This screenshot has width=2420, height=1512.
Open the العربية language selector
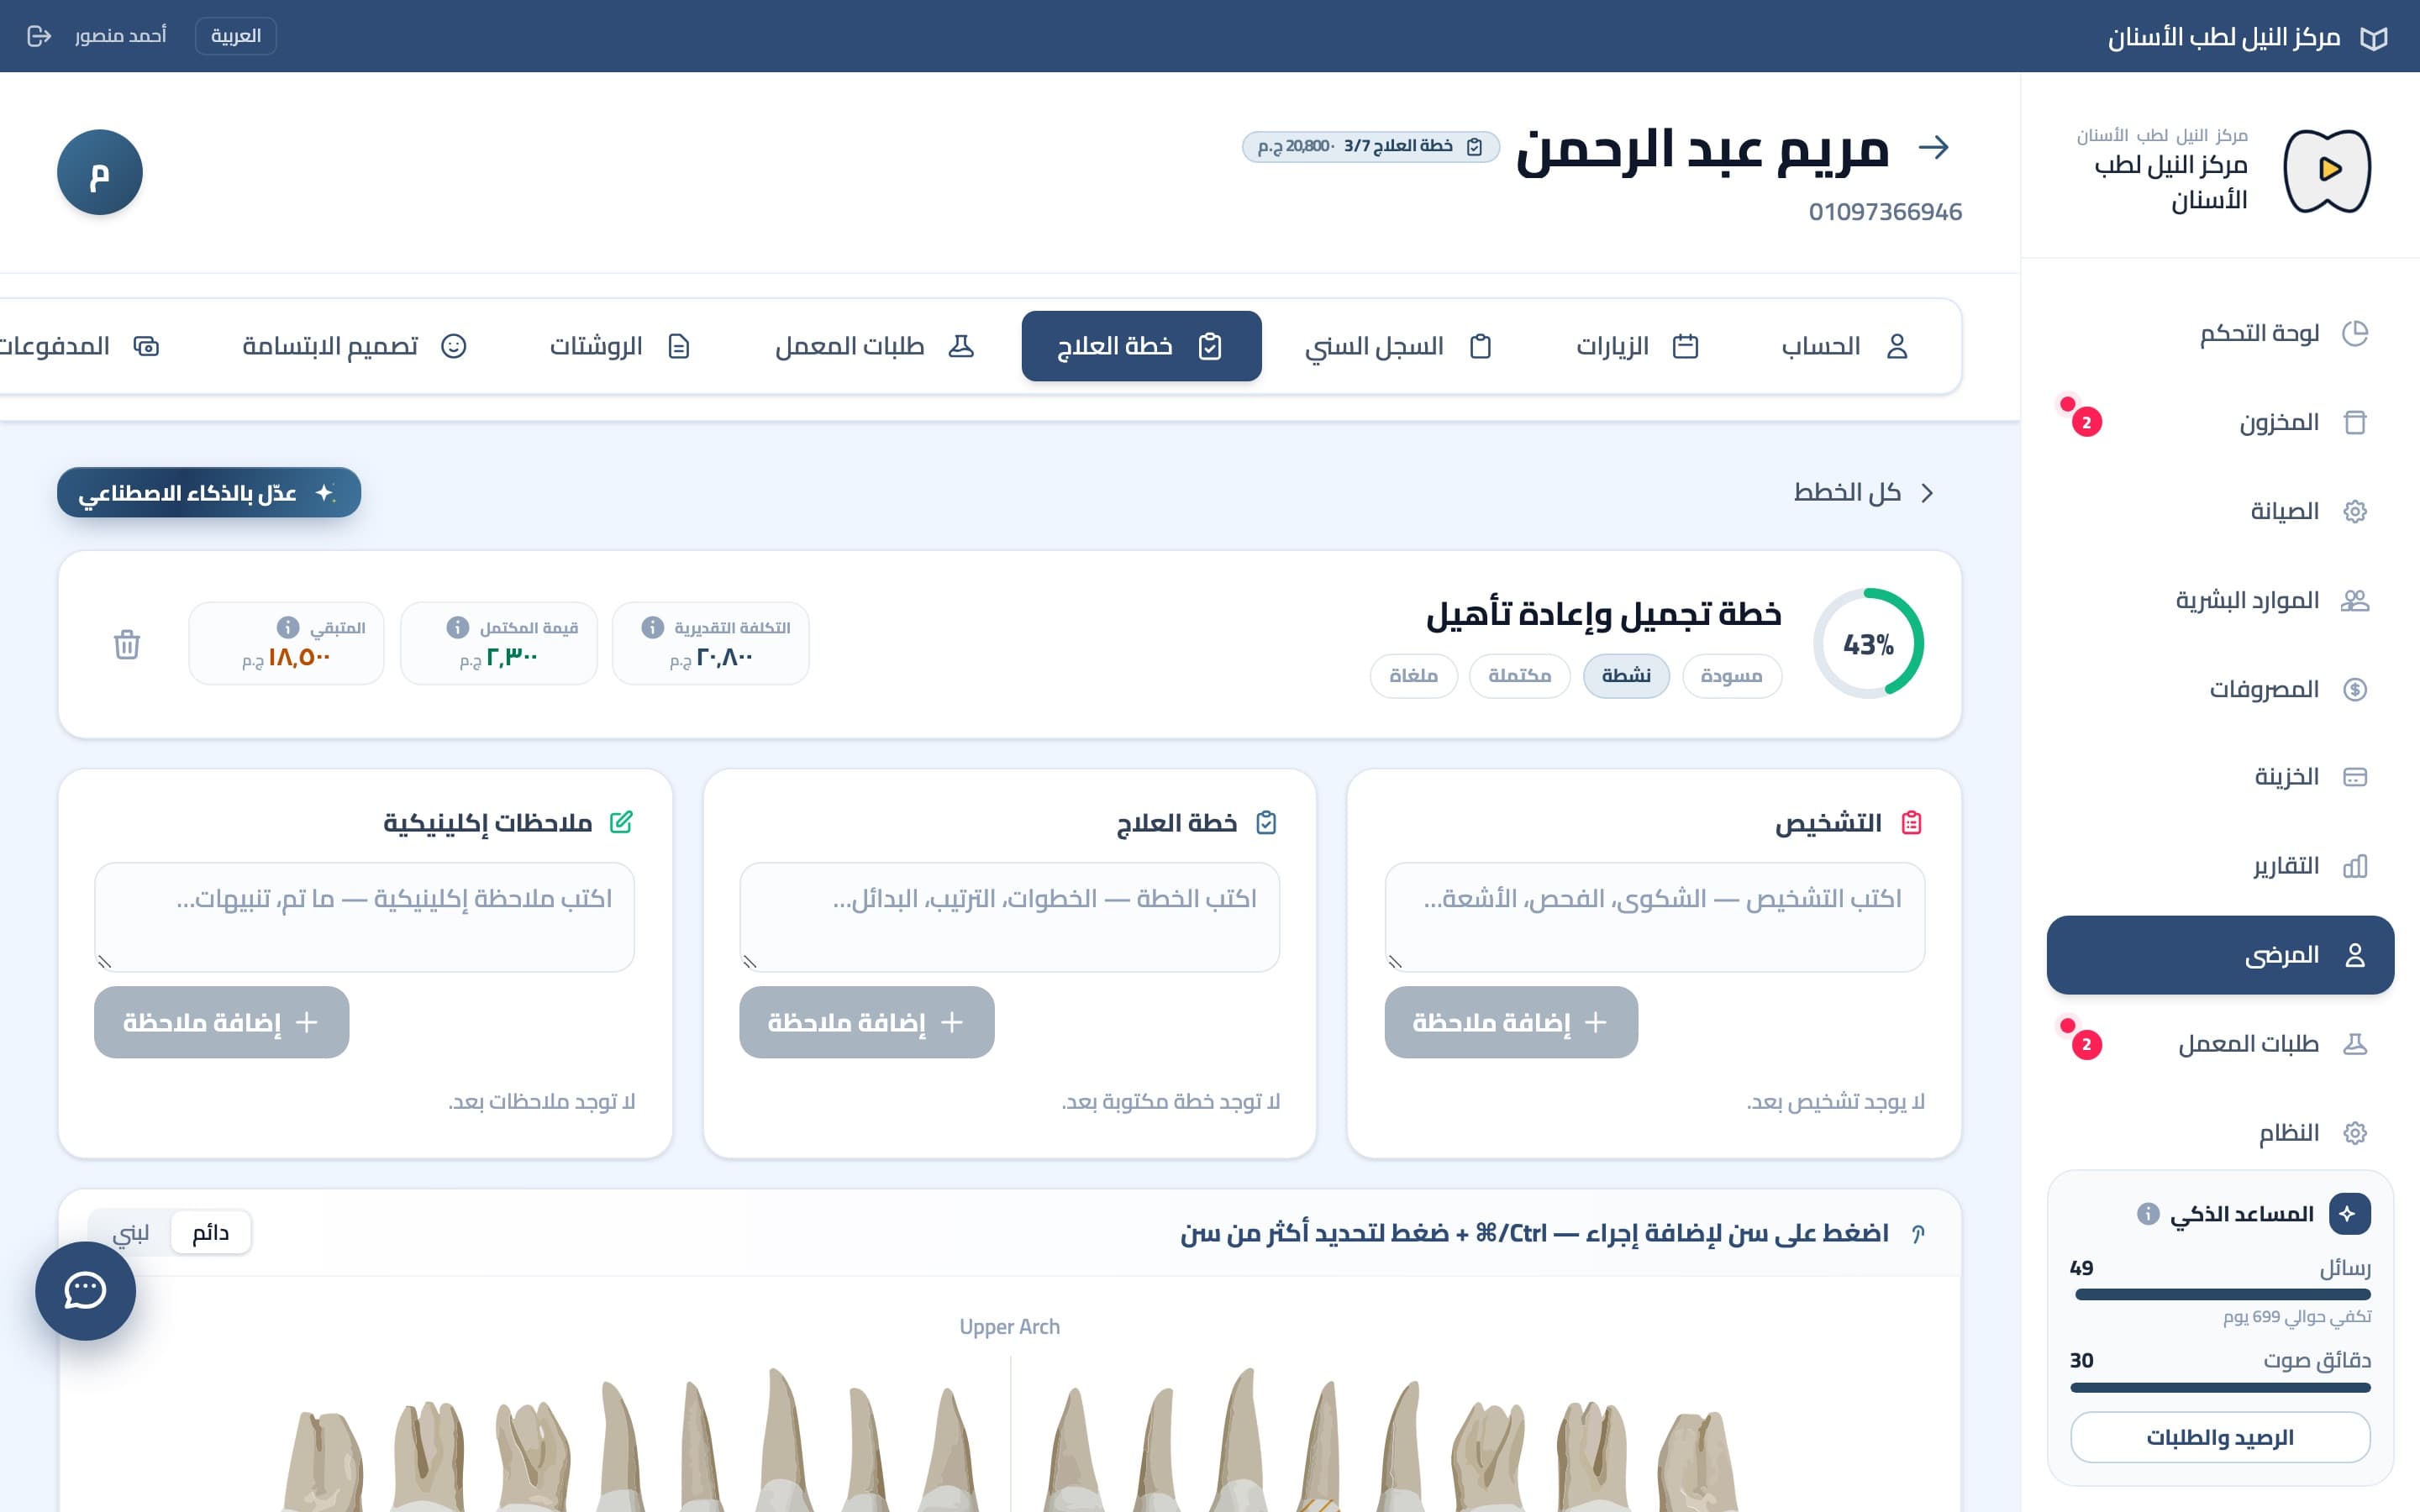236,36
